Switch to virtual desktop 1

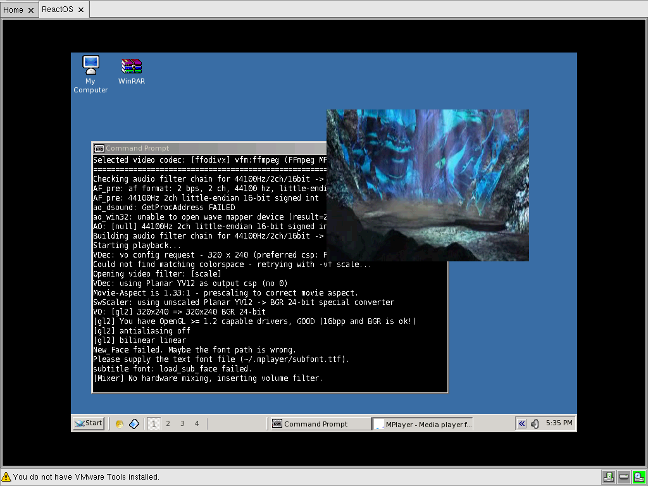(153, 423)
